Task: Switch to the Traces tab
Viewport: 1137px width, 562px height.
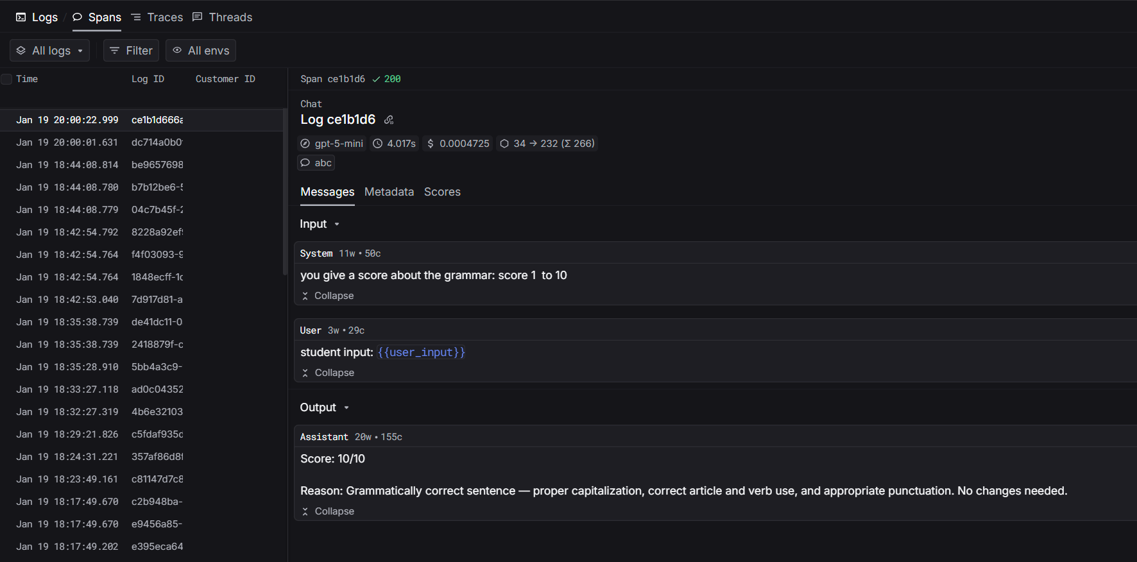Action: (x=157, y=17)
